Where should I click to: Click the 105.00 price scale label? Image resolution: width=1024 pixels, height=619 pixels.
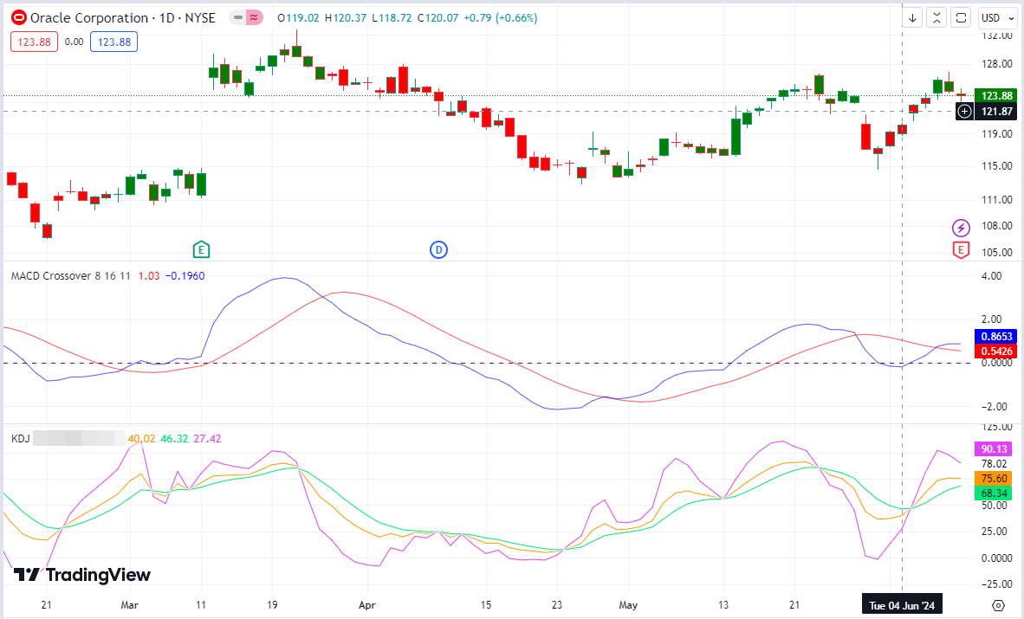[996, 253]
